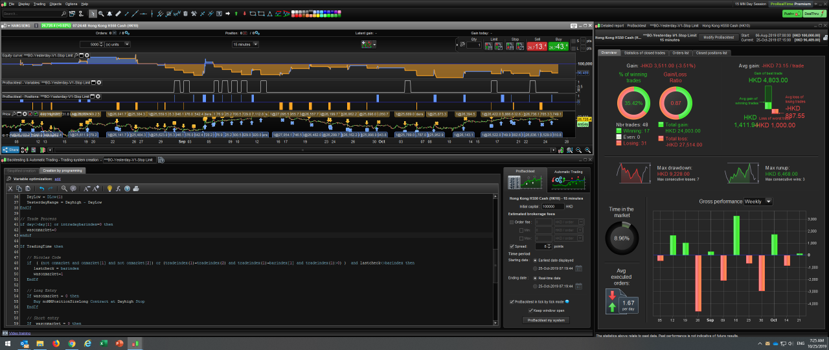Enable the Order fee checkbox
829x350 pixels.
point(512,222)
